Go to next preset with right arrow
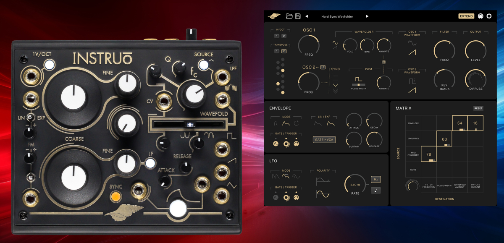This screenshot has height=243, width=504. pyautogui.click(x=367, y=16)
